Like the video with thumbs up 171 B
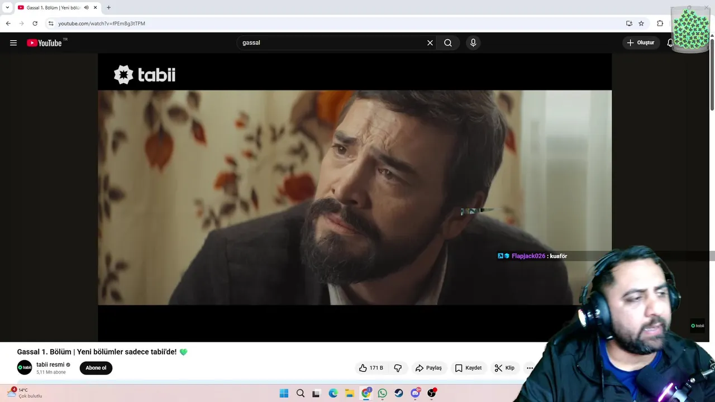 (371, 368)
